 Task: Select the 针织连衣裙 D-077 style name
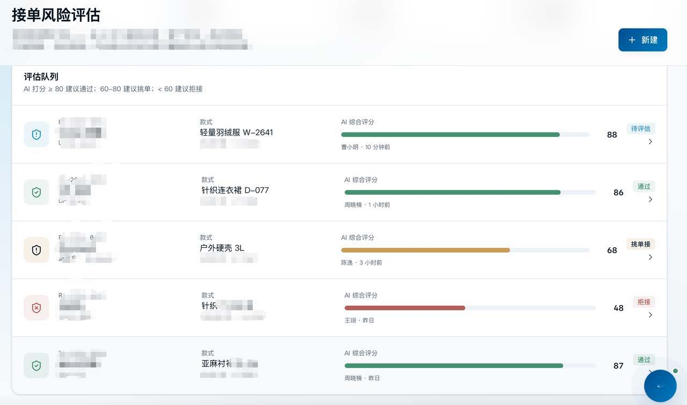235,190
